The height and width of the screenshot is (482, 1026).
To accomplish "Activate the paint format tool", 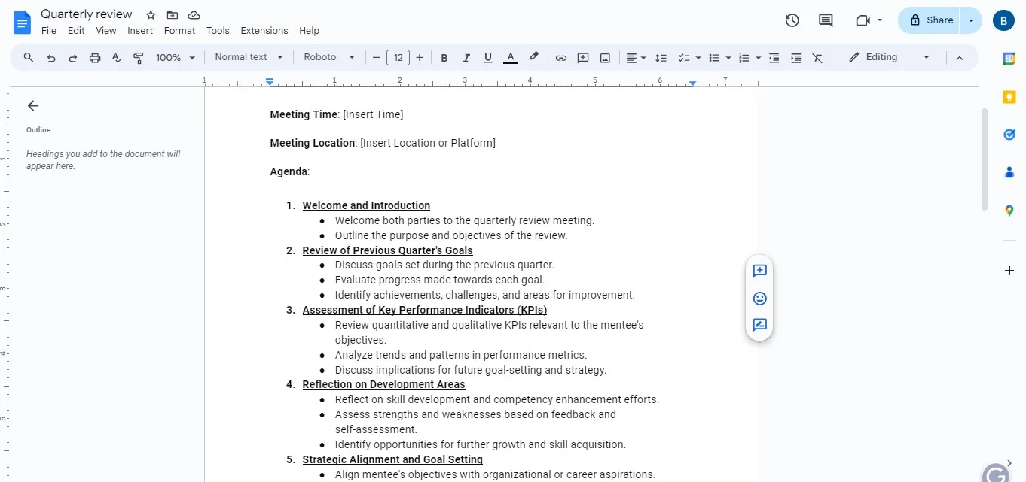I will pos(139,57).
